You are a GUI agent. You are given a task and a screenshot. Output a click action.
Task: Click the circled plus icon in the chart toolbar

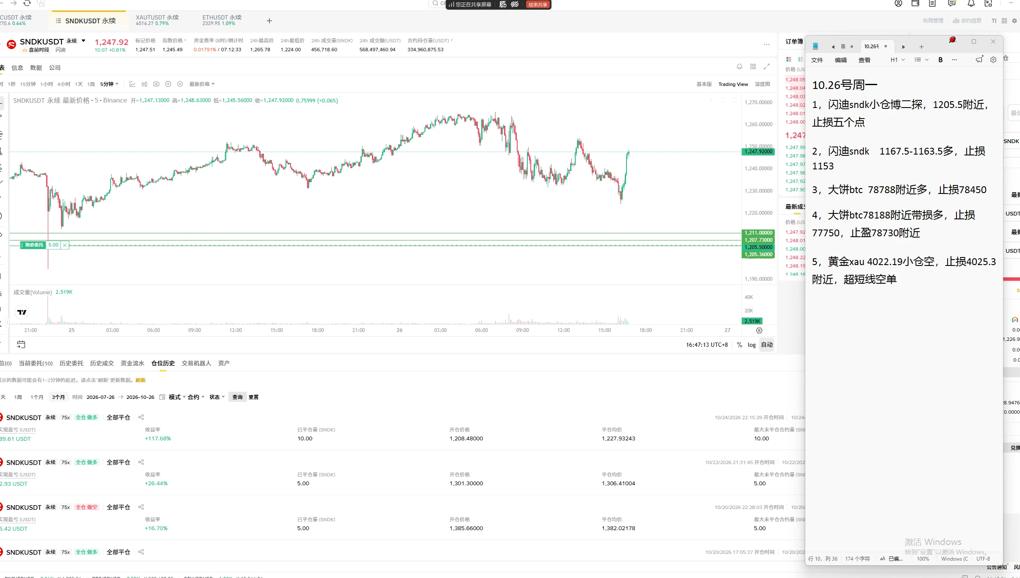[x=168, y=84]
